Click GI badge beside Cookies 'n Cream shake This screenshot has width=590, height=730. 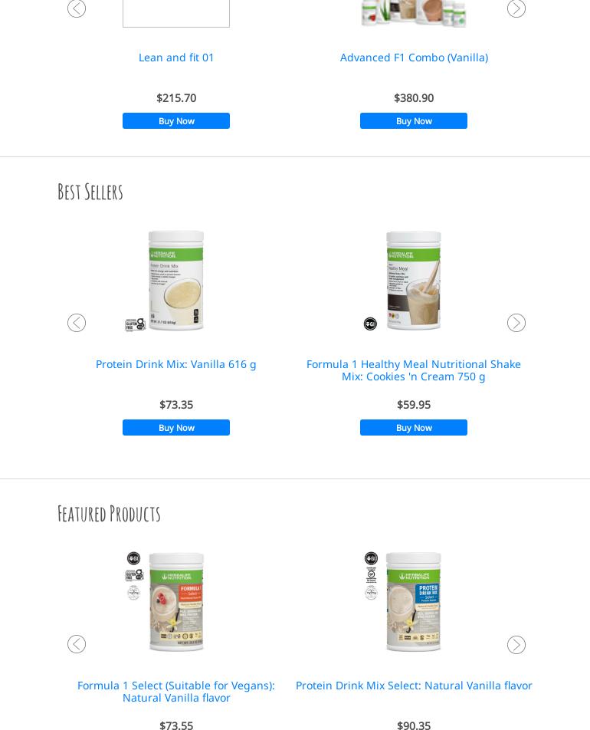370,324
